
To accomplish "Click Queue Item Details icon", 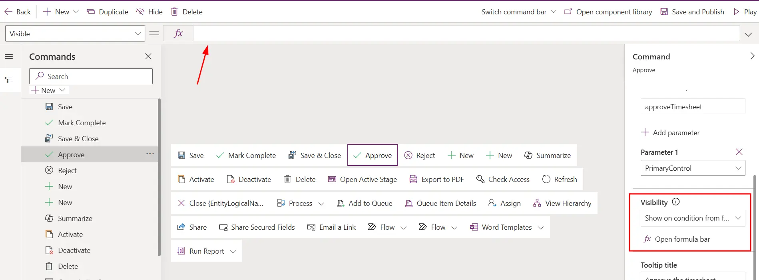I will tap(409, 203).
